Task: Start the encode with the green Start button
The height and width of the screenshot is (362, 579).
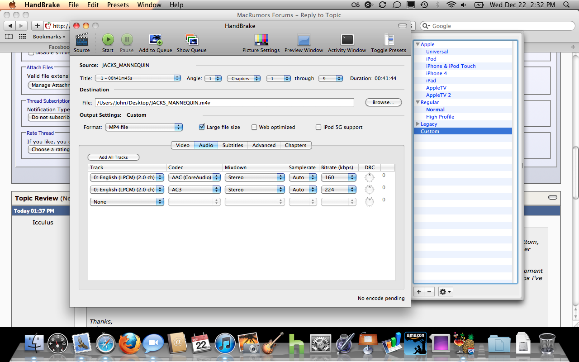Action: pyautogui.click(x=108, y=40)
